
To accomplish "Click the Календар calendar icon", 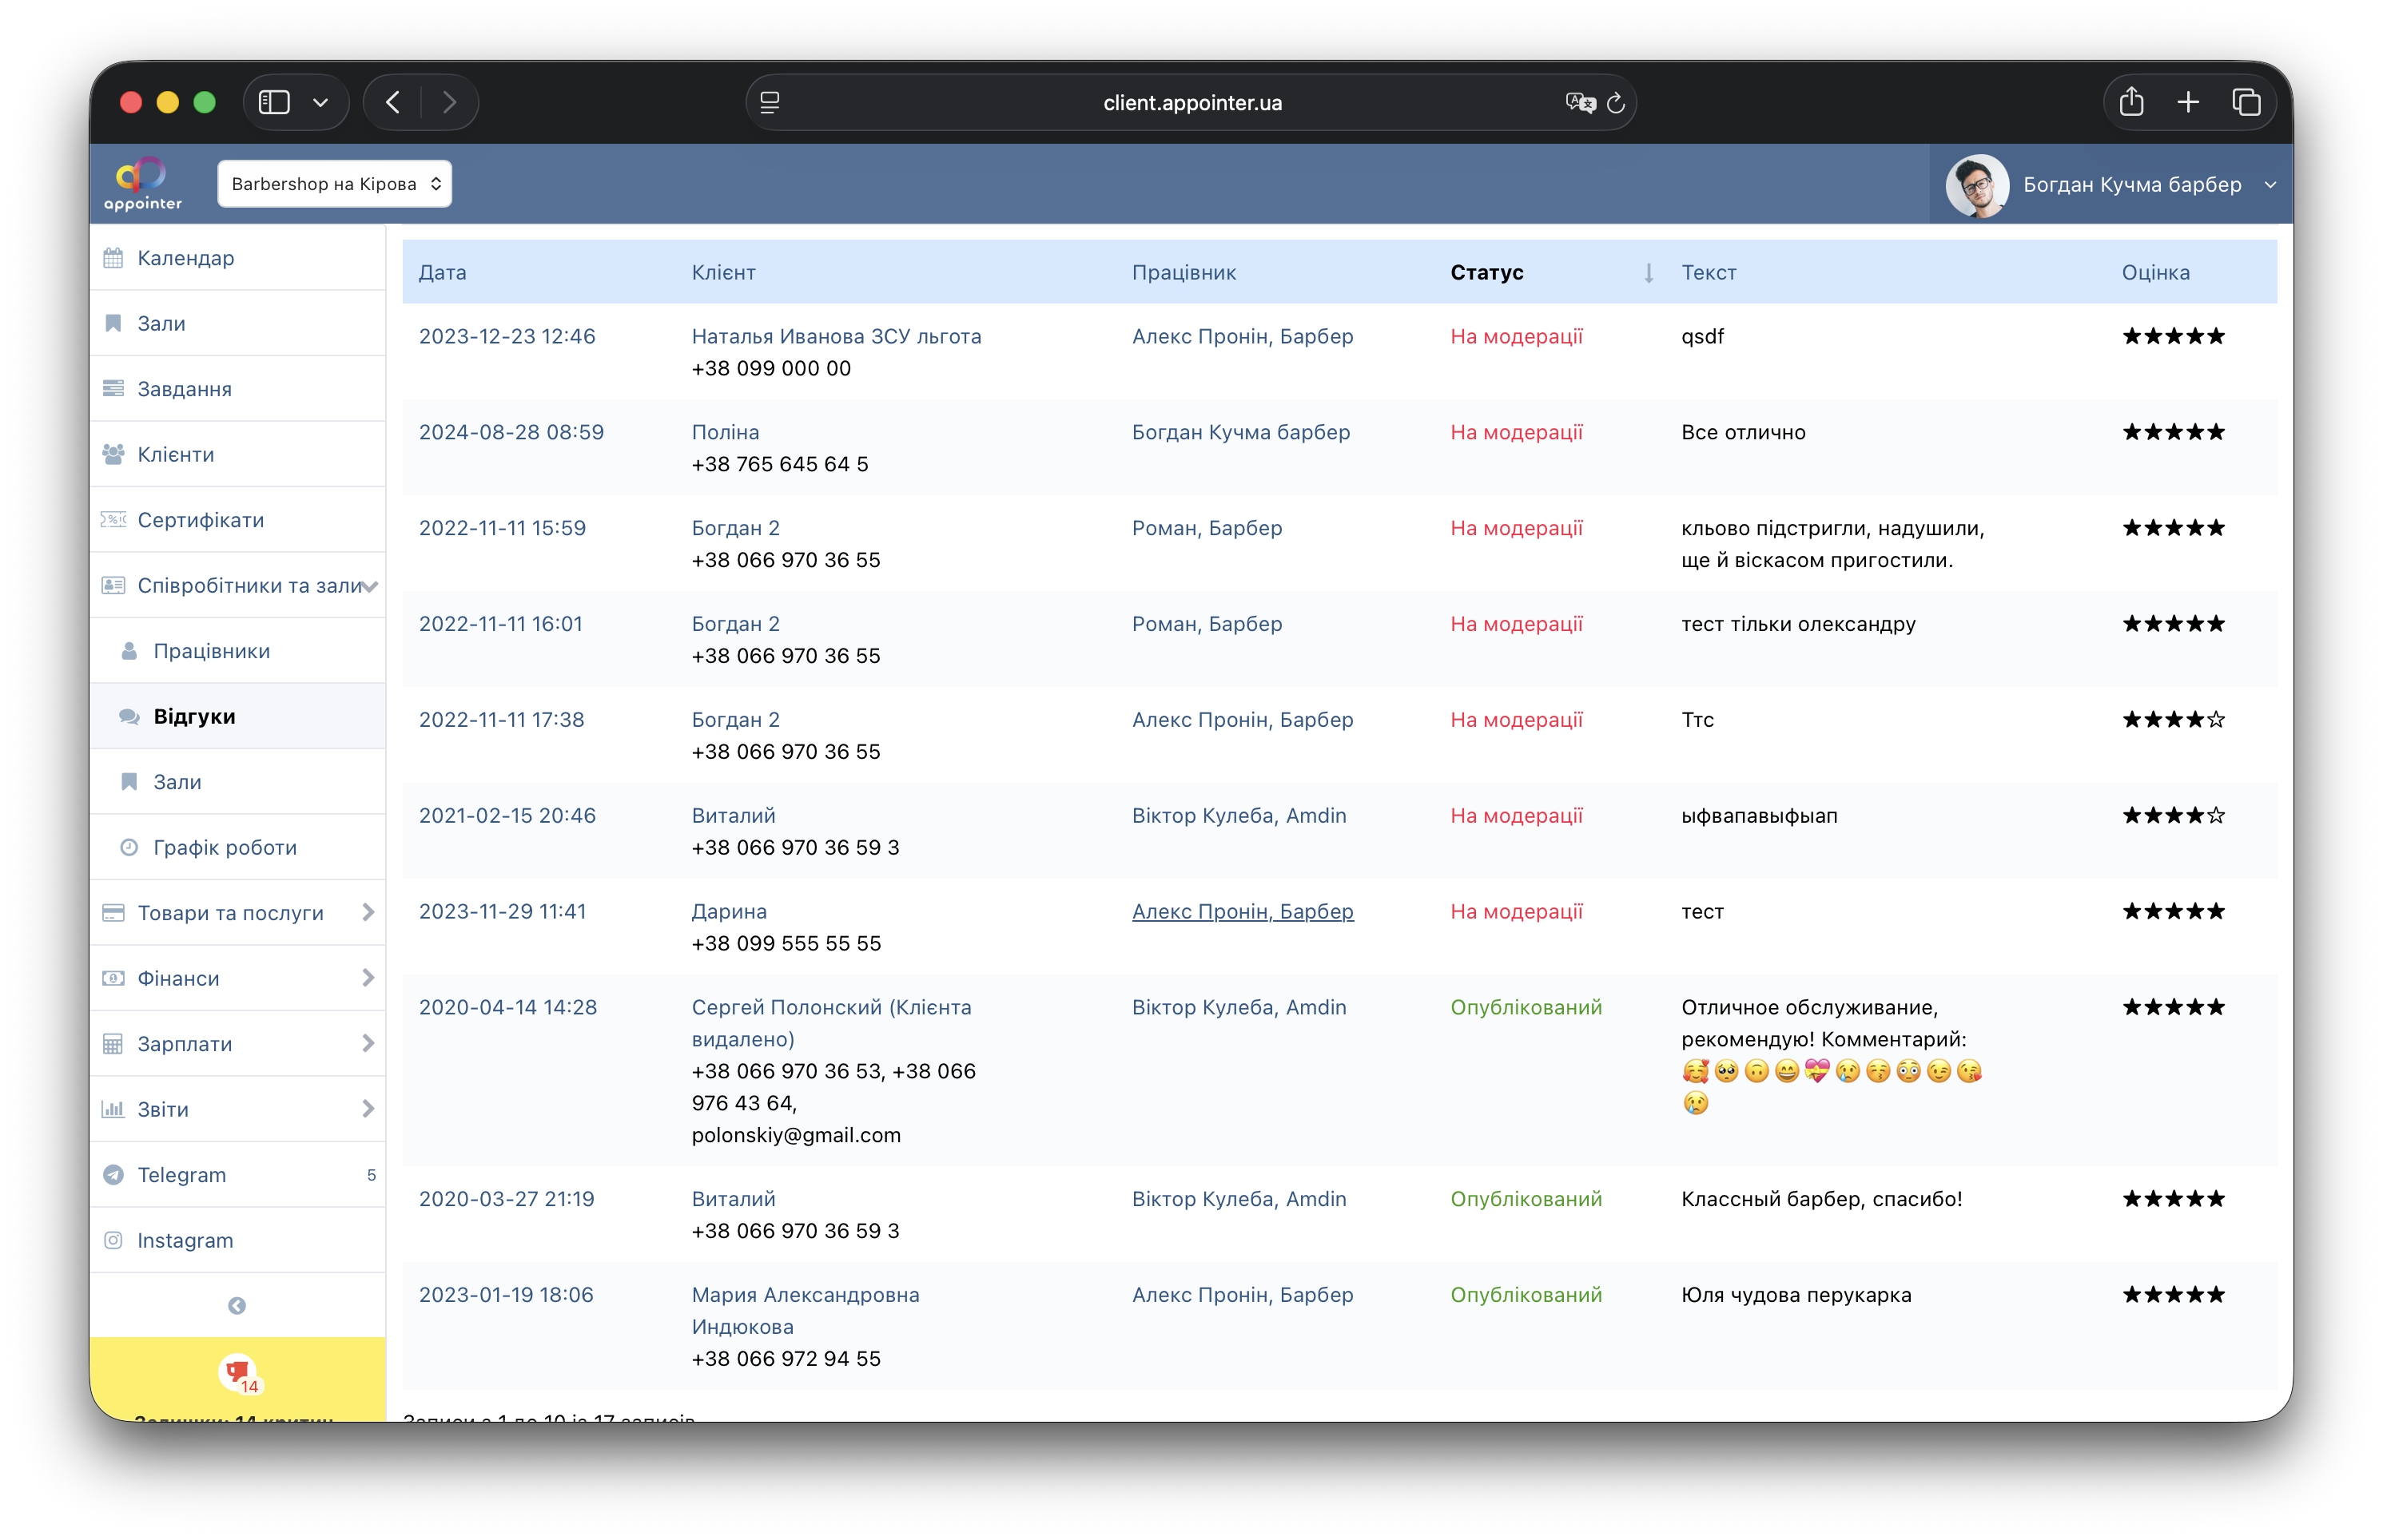I will [x=114, y=258].
